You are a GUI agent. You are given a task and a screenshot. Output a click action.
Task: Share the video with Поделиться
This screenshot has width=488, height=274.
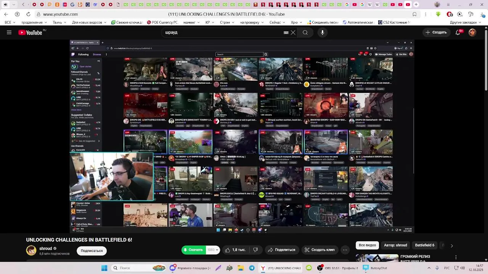point(282,250)
